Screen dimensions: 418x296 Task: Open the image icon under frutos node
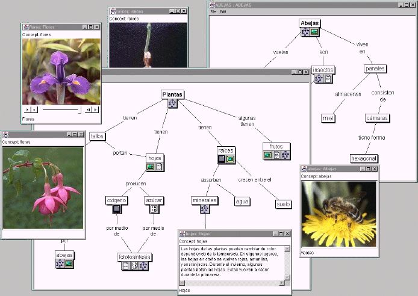(x=268, y=155)
